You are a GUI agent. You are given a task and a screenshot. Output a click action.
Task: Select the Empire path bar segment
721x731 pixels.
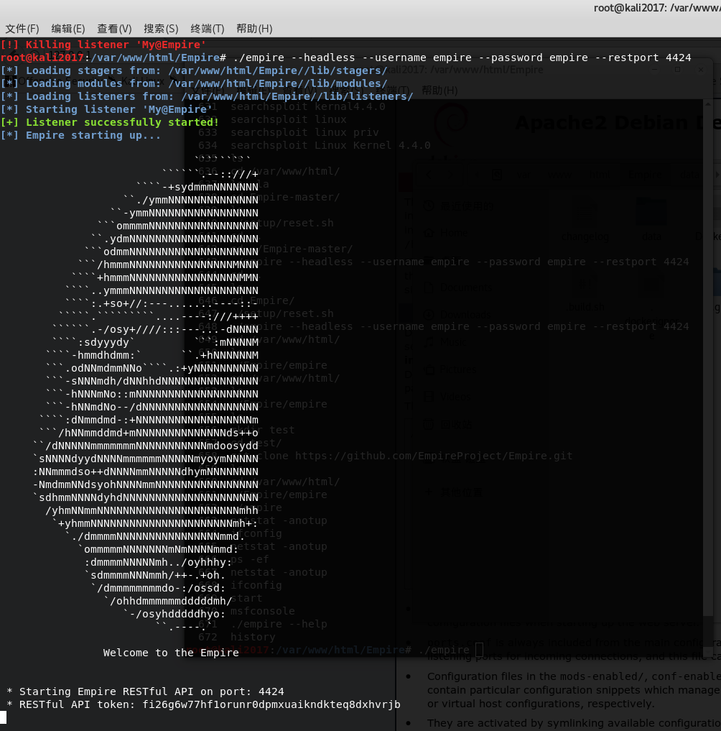click(644, 175)
